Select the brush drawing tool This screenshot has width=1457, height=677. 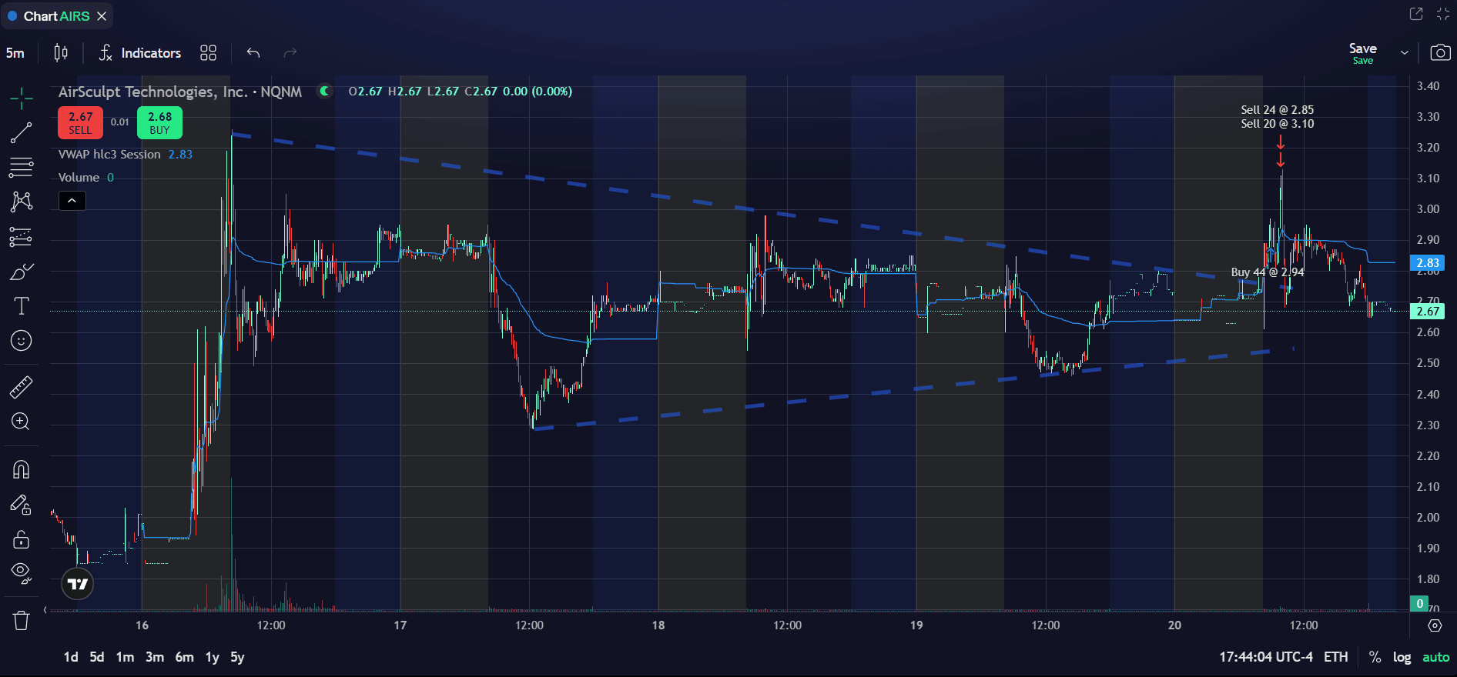tap(21, 272)
